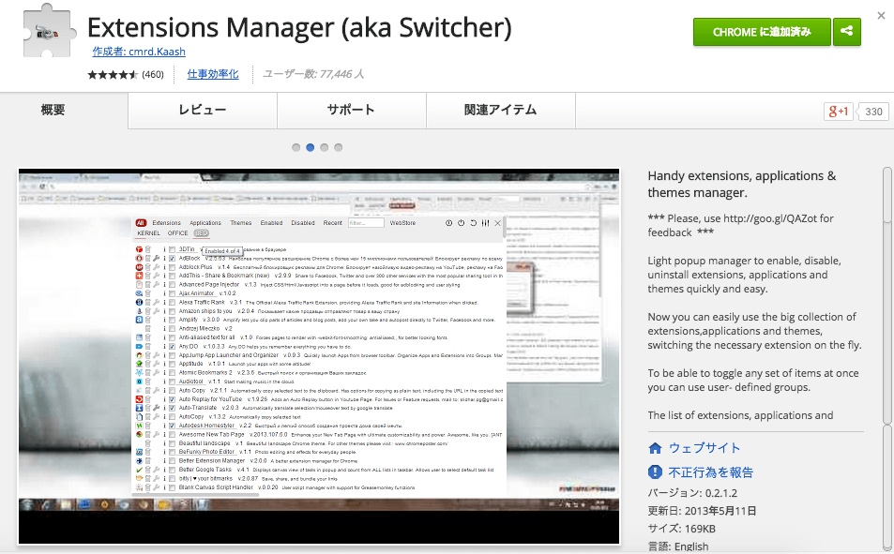The height and width of the screenshot is (554, 894).
Task: Click the extension screenshot preview image
Action: tap(319, 356)
